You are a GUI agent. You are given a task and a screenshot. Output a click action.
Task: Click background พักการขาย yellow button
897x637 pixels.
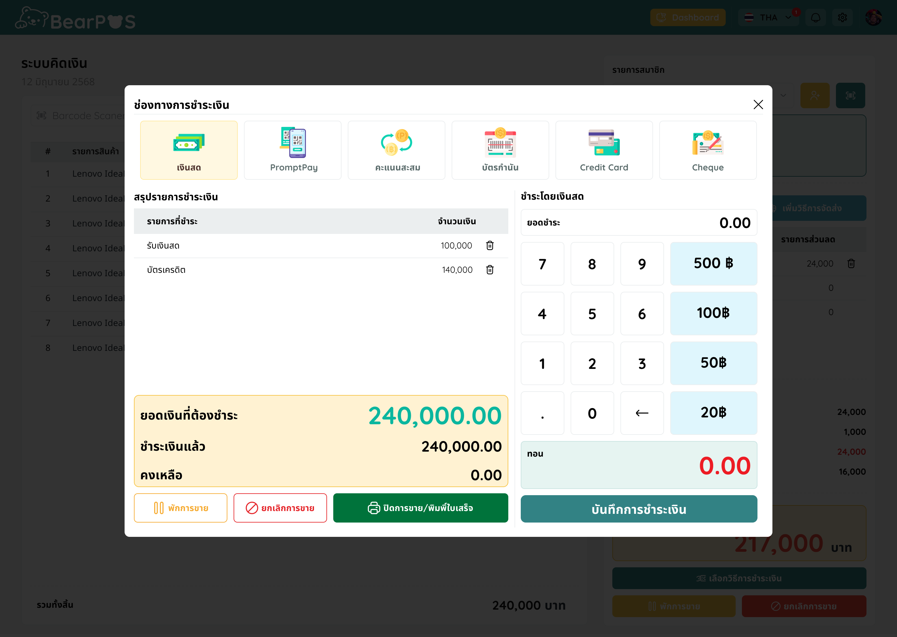point(674,606)
